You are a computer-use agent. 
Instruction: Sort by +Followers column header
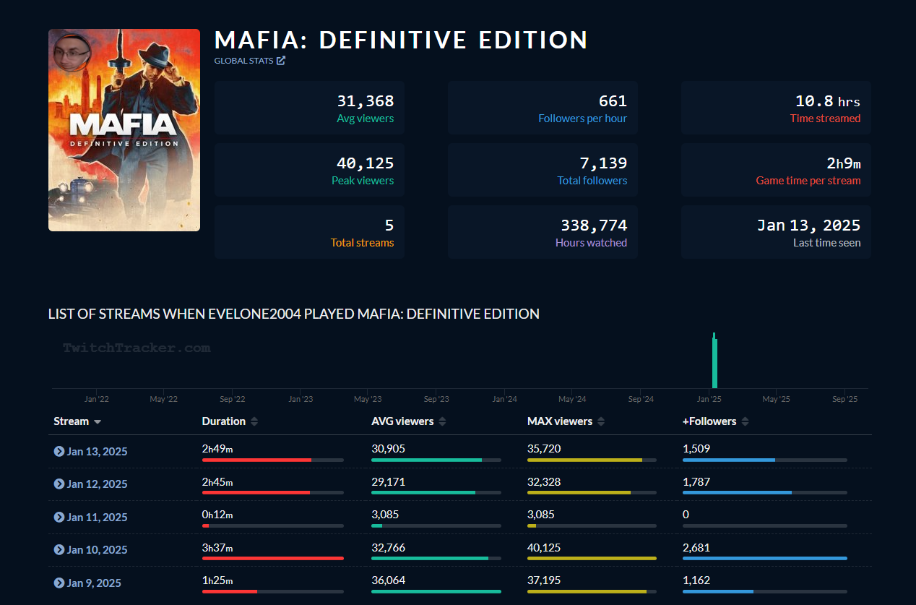click(x=715, y=421)
